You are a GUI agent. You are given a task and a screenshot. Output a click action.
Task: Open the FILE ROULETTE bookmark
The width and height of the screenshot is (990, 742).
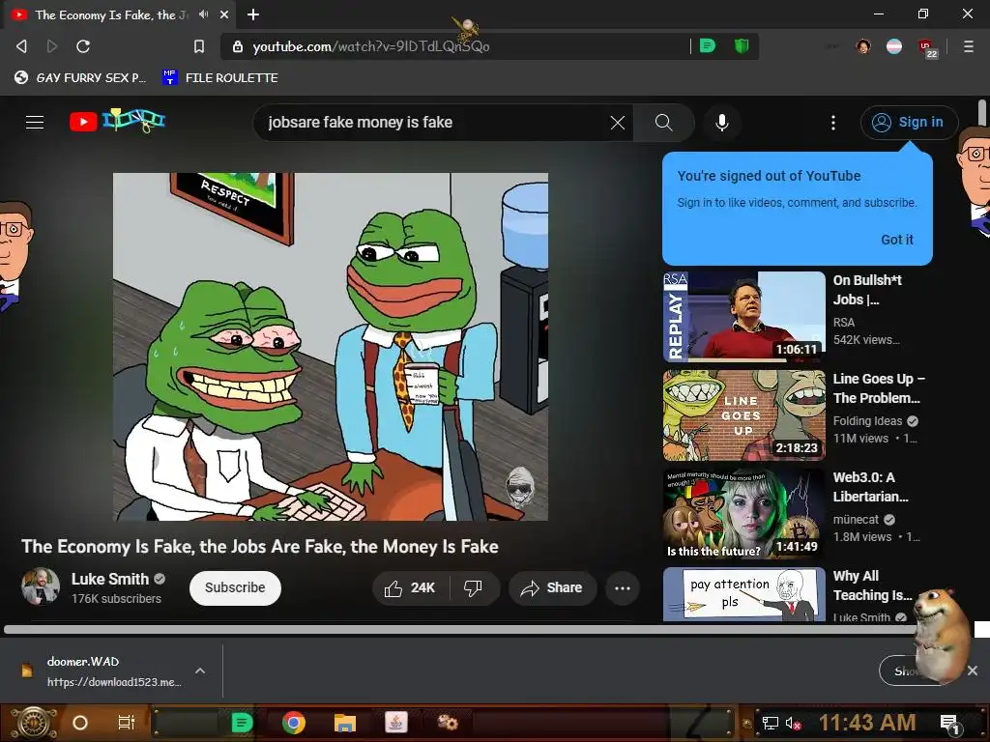click(x=220, y=77)
